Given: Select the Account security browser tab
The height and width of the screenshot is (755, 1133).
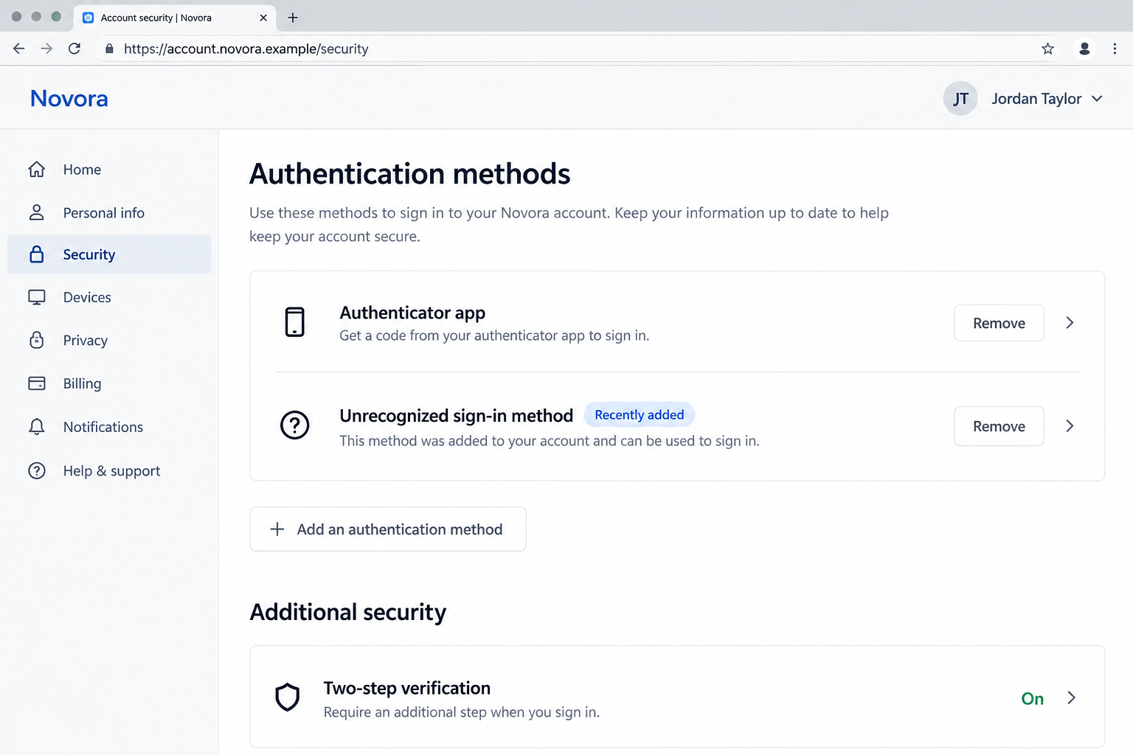Looking at the screenshot, I should click(175, 18).
